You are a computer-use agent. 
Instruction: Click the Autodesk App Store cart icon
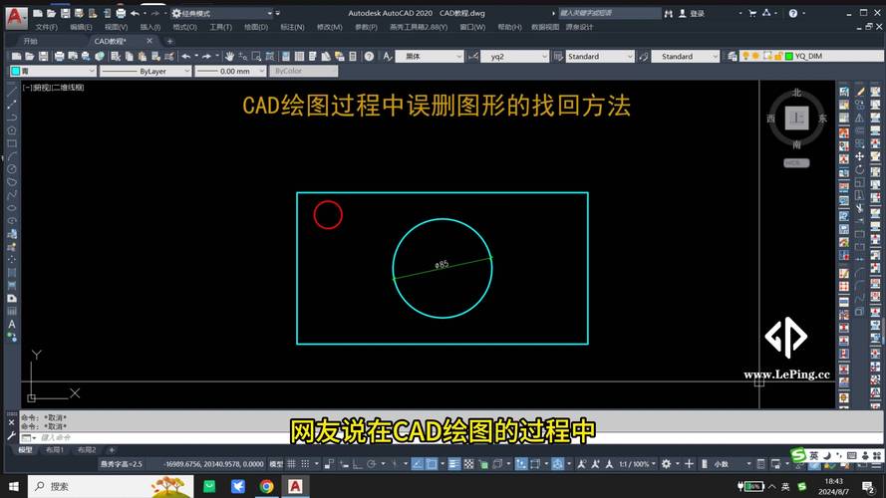752,13
